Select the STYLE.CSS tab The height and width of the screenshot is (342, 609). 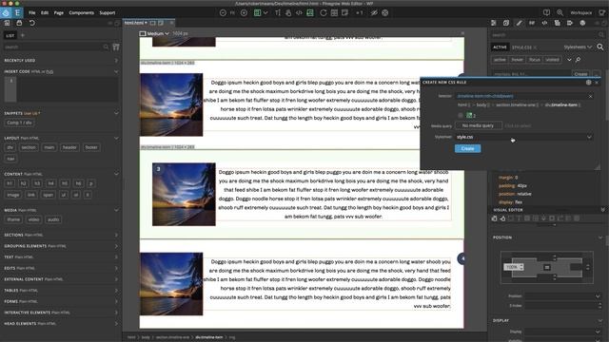[521, 47]
